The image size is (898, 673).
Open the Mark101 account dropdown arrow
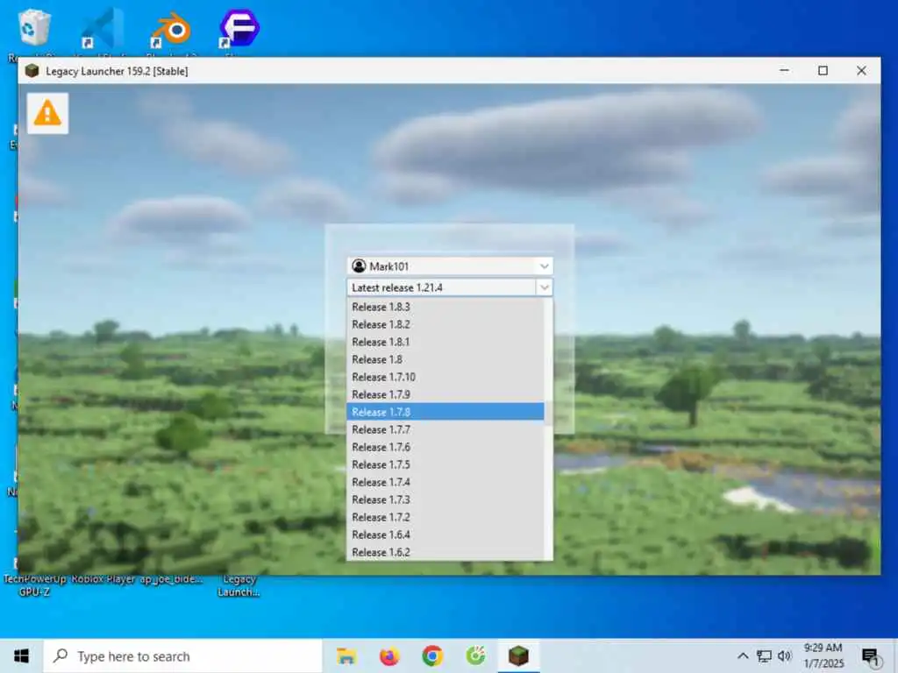[544, 266]
